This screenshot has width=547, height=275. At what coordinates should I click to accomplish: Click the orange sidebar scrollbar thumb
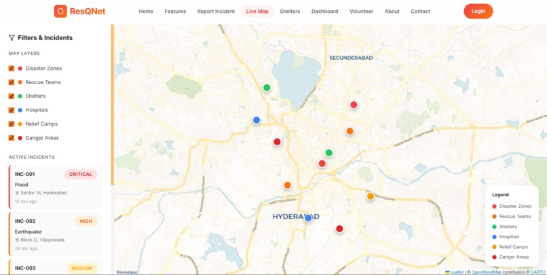(x=113, y=105)
